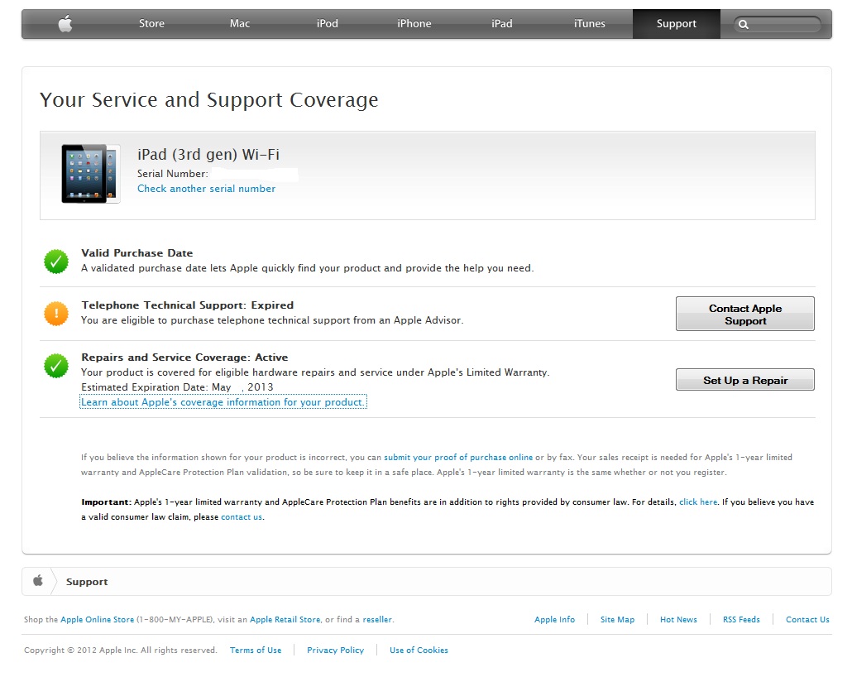The image size is (852, 677).
Task: Click the 'iPad (3rd gen) Wi-Fi' product title
Action: click(x=208, y=155)
